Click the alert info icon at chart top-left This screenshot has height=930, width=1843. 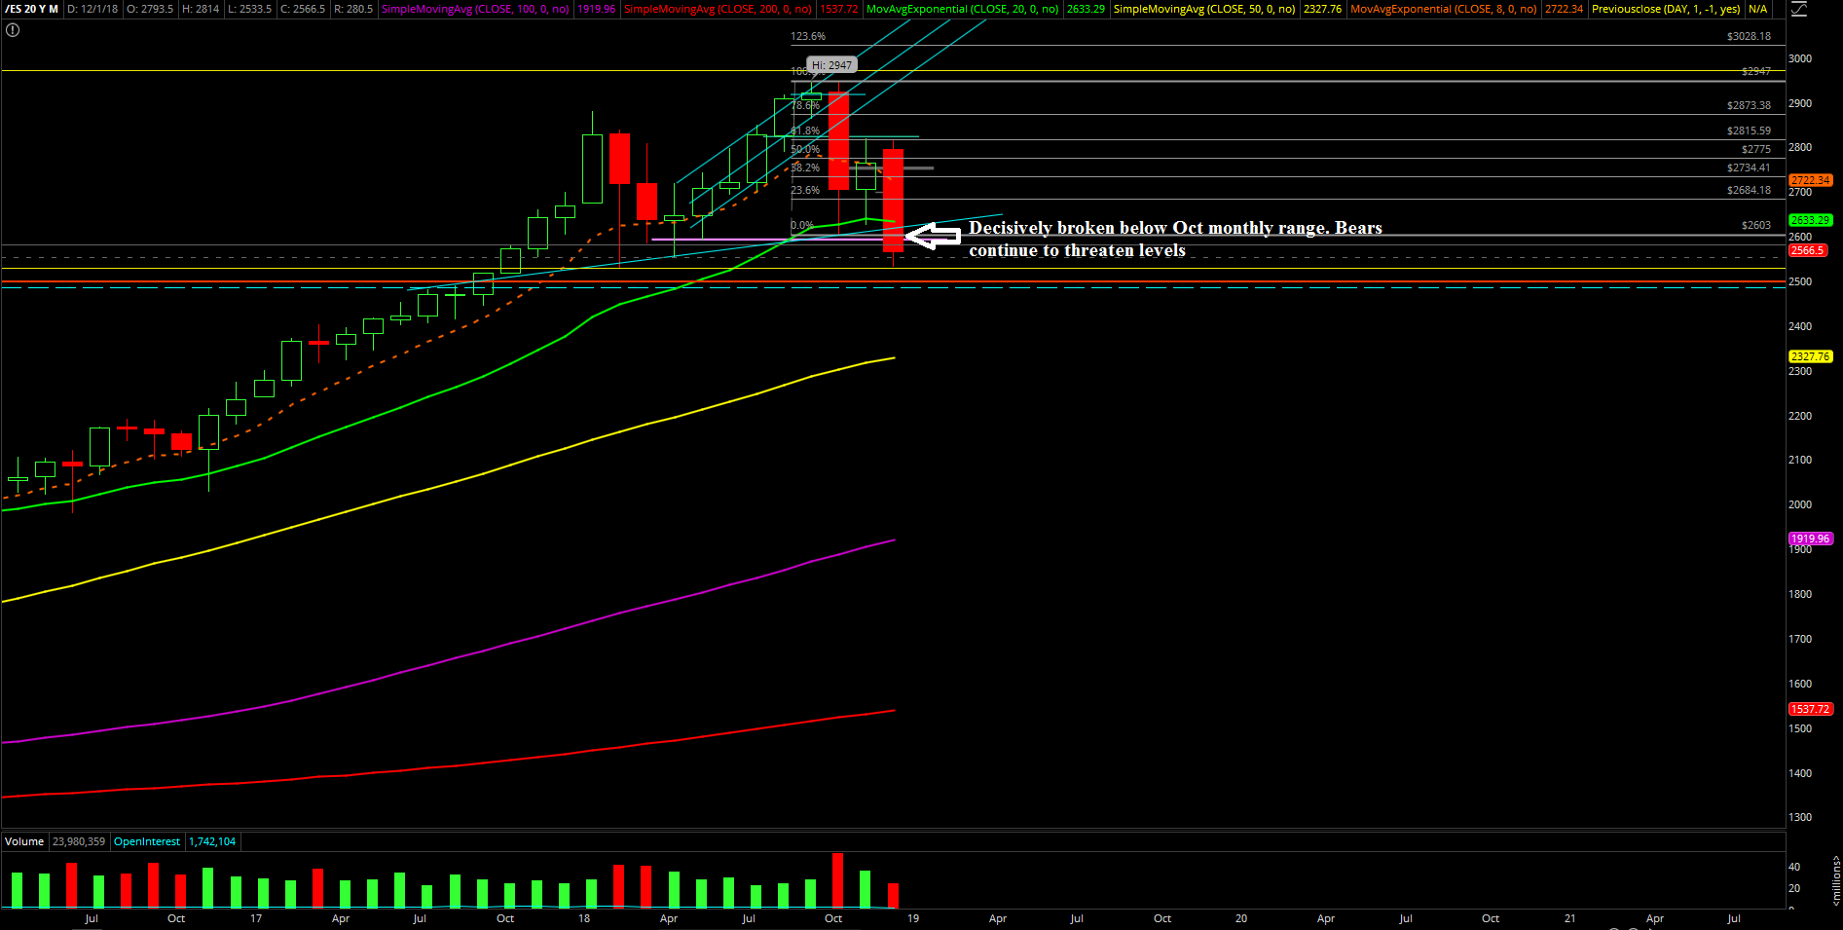point(13,30)
